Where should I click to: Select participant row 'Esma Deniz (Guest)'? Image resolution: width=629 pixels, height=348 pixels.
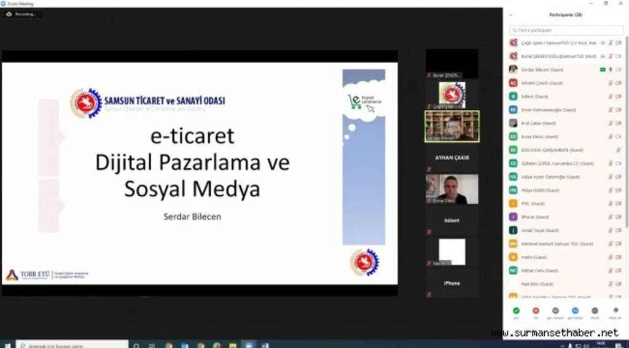pos(565,137)
